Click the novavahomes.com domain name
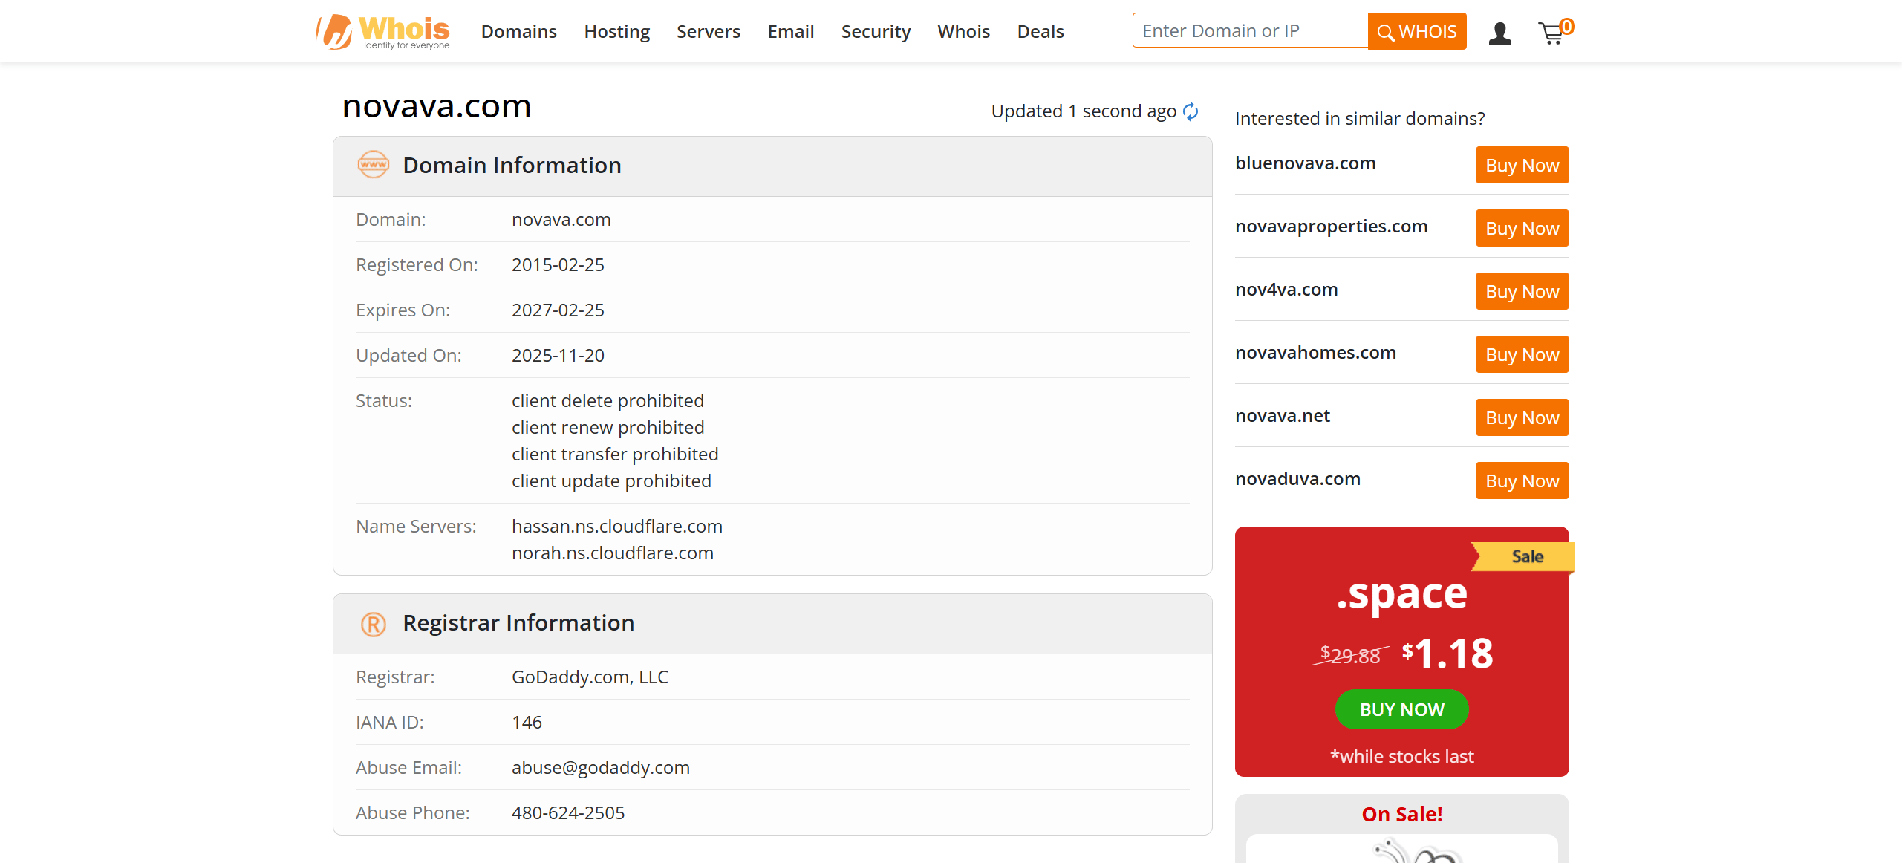The height and width of the screenshot is (863, 1902). 1315,353
